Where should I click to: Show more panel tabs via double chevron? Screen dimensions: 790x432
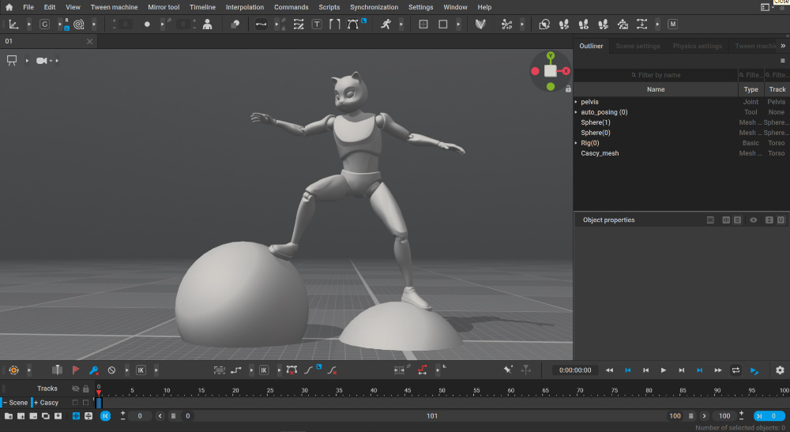tap(783, 46)
